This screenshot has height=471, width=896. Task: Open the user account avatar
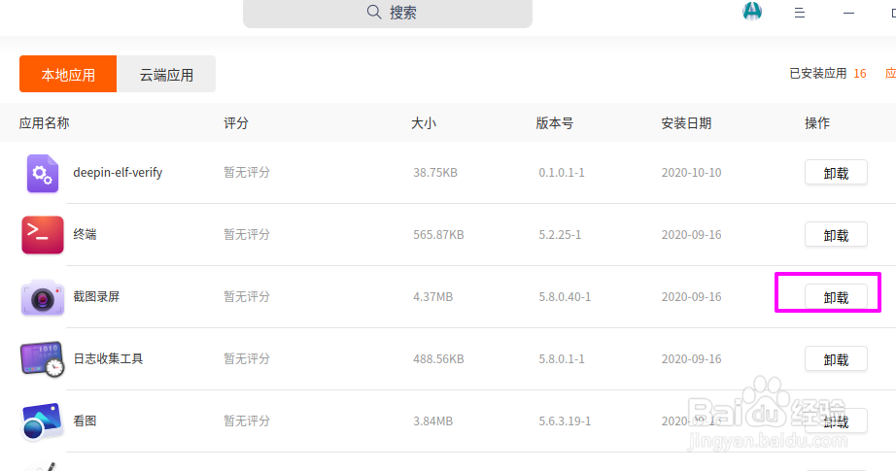[x=751, y=12]
